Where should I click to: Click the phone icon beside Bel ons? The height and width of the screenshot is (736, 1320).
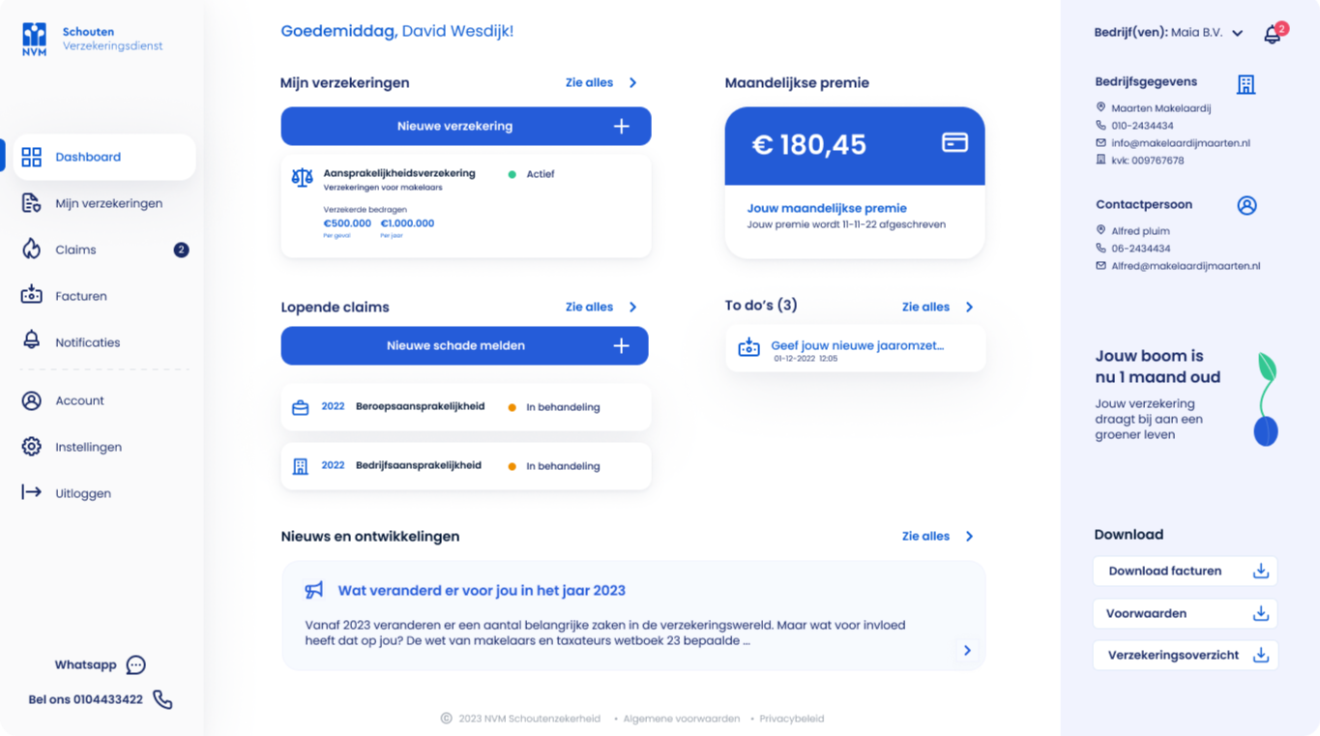pyautogui.click(x=162, y=699)
